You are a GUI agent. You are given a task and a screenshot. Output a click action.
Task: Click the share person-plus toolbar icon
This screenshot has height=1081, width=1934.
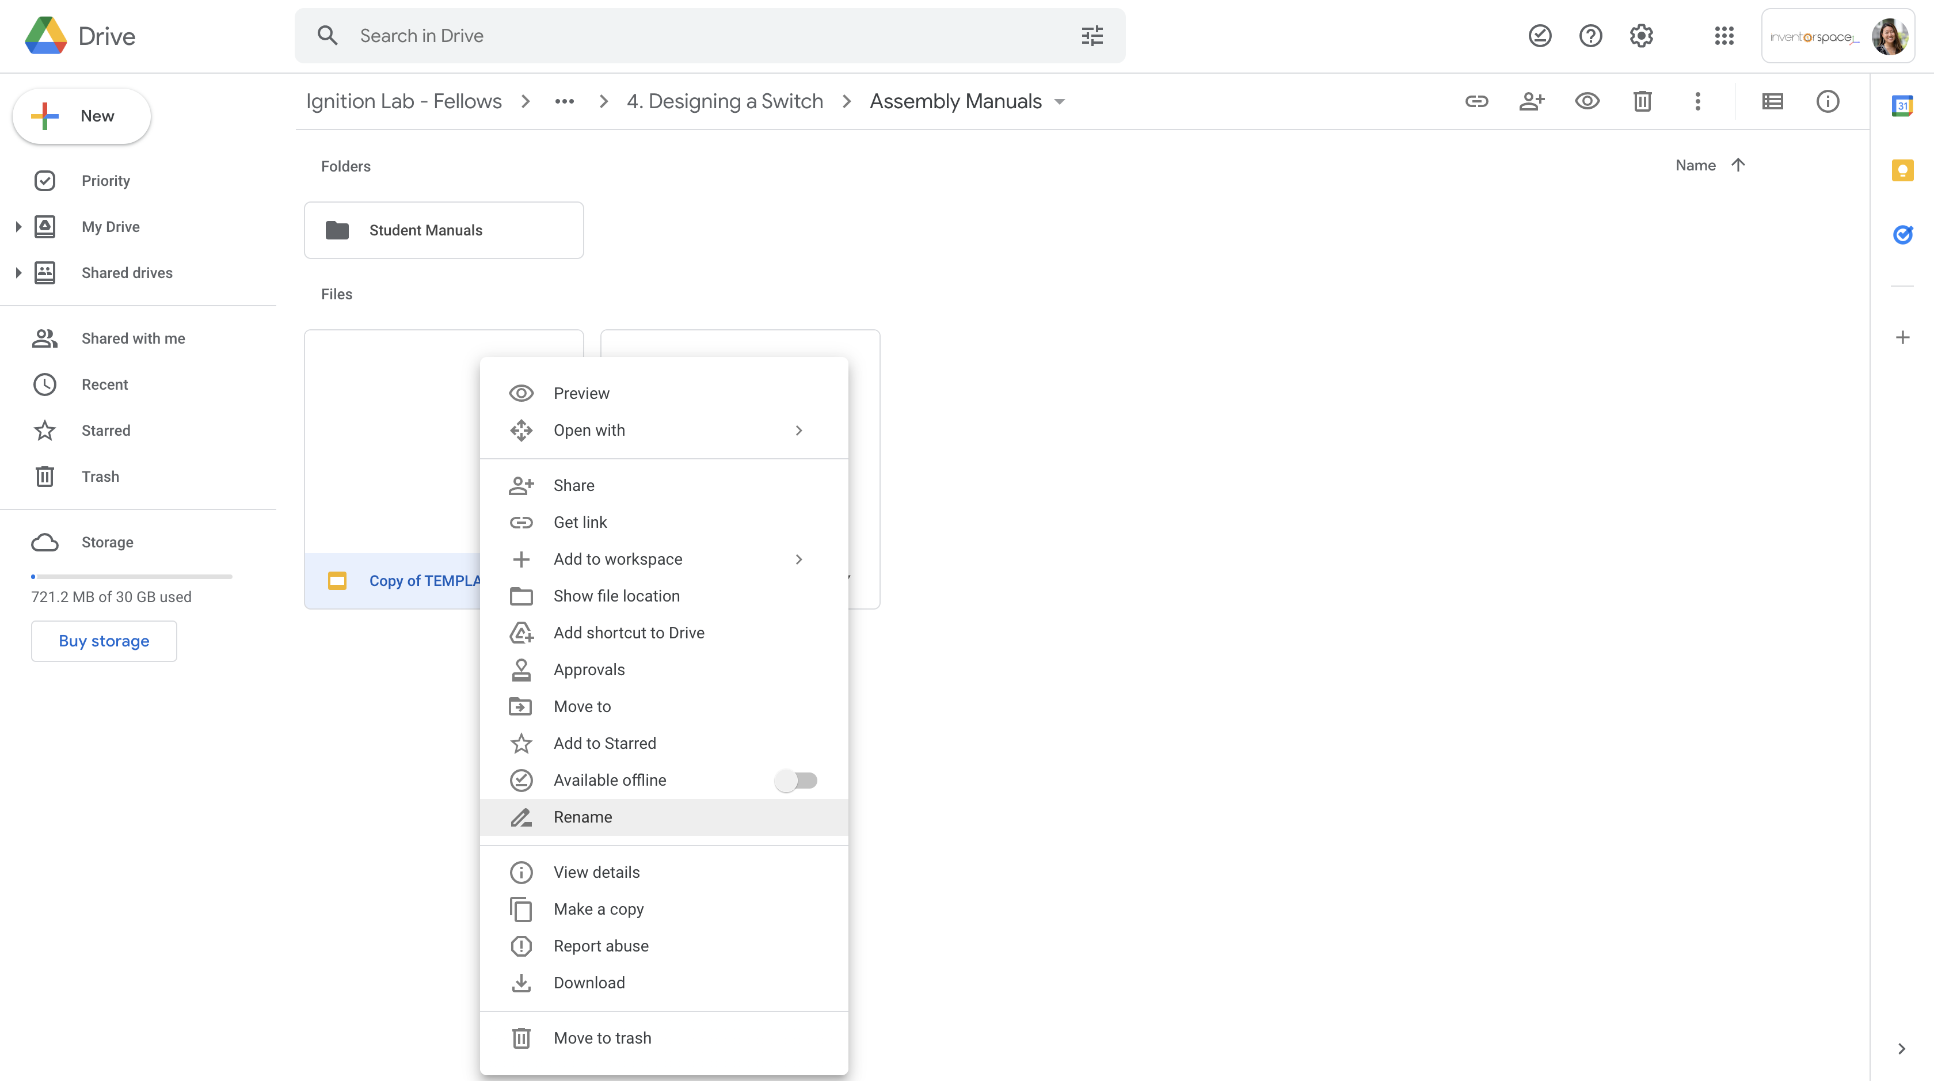1532,101
